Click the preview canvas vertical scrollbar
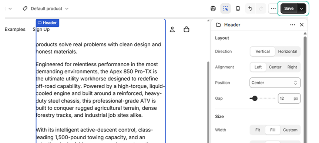This screenshot has width=319, height=143. 208,102
